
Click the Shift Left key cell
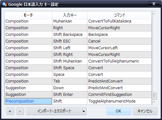(x=70, y=48)
